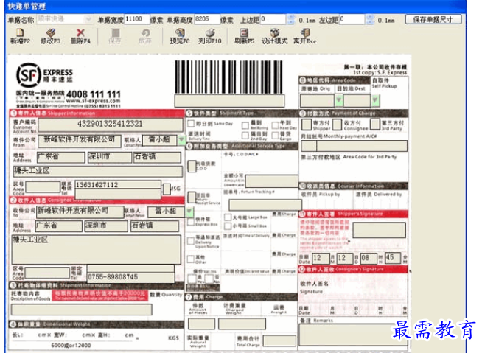Screen dimensions: 482x353
Task: Check the 等通知派送 Delivery Upon Notice box
Action: [191, 241]
